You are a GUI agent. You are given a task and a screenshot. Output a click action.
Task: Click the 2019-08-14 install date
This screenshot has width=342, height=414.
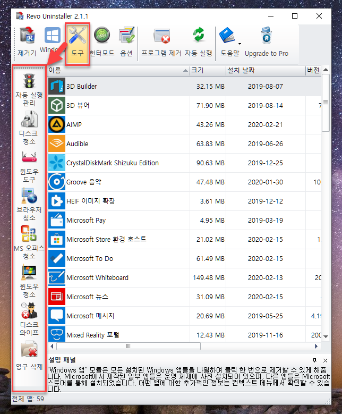(265, 106)
